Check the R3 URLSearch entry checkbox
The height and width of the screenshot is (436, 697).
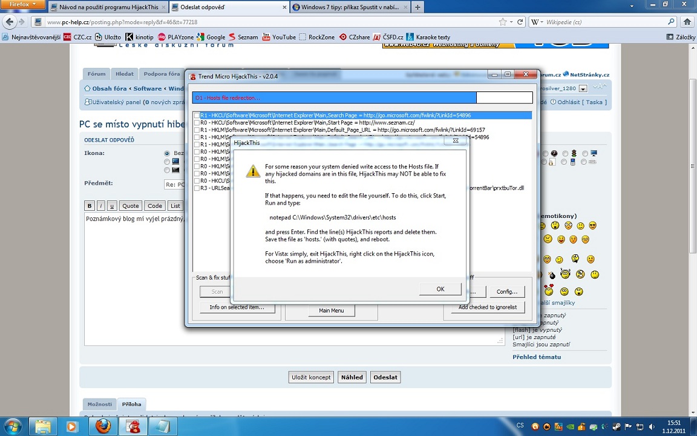(x=197, y=188)
